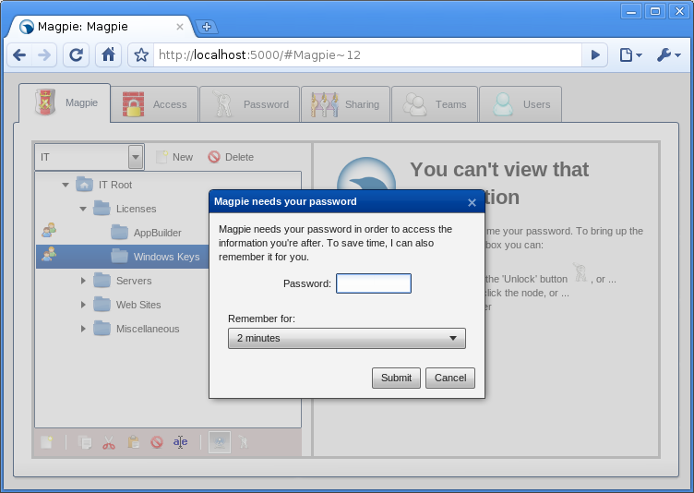This screenshot has height=493, width=694.
Task: Close the password dialog with the X
Action: (472, 202)
